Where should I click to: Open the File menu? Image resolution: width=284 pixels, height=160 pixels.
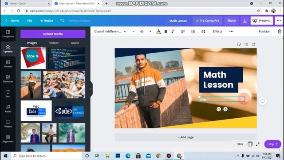[30, 21]
